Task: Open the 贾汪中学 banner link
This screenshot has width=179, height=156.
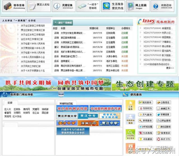Action: [x=109, y=123]
